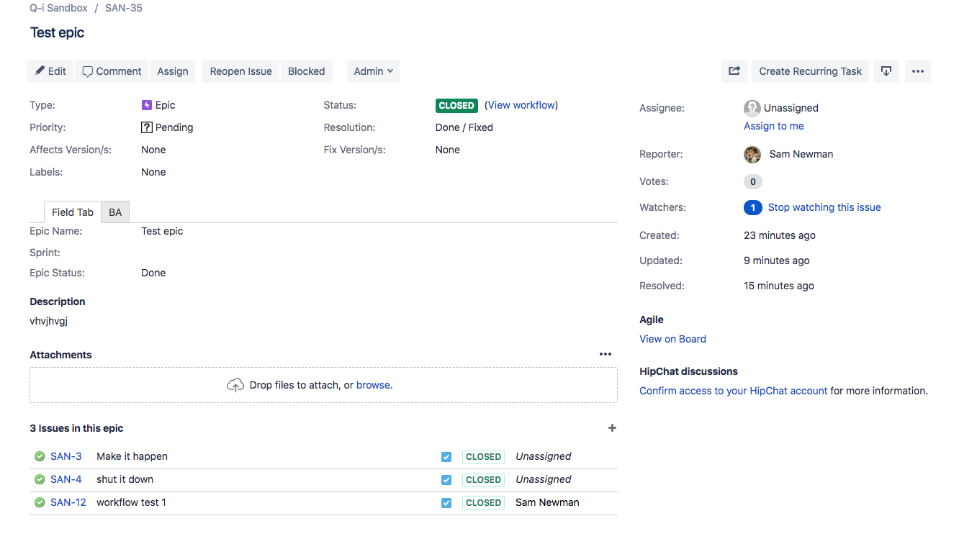Click the Create Recurring Task button
This screenshot has height=539, width=959.
click(811, 71)
